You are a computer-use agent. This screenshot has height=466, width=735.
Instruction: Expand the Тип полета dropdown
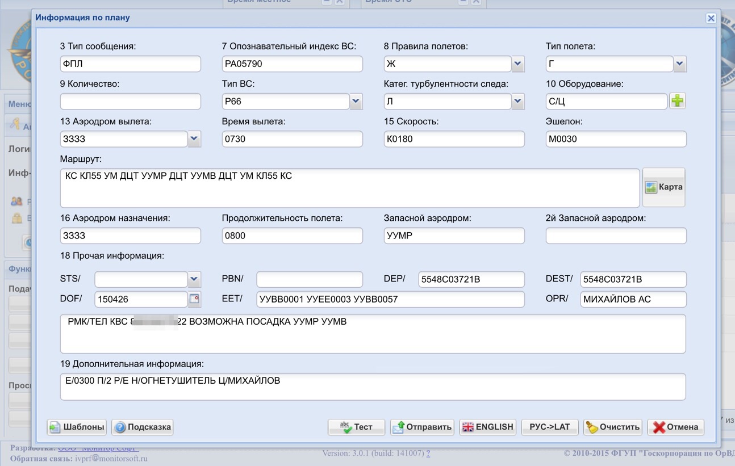pyautogui.click(x=679, y=64)
